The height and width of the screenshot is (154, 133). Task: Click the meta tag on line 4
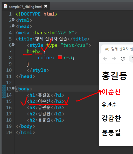(x=46, y=33)
